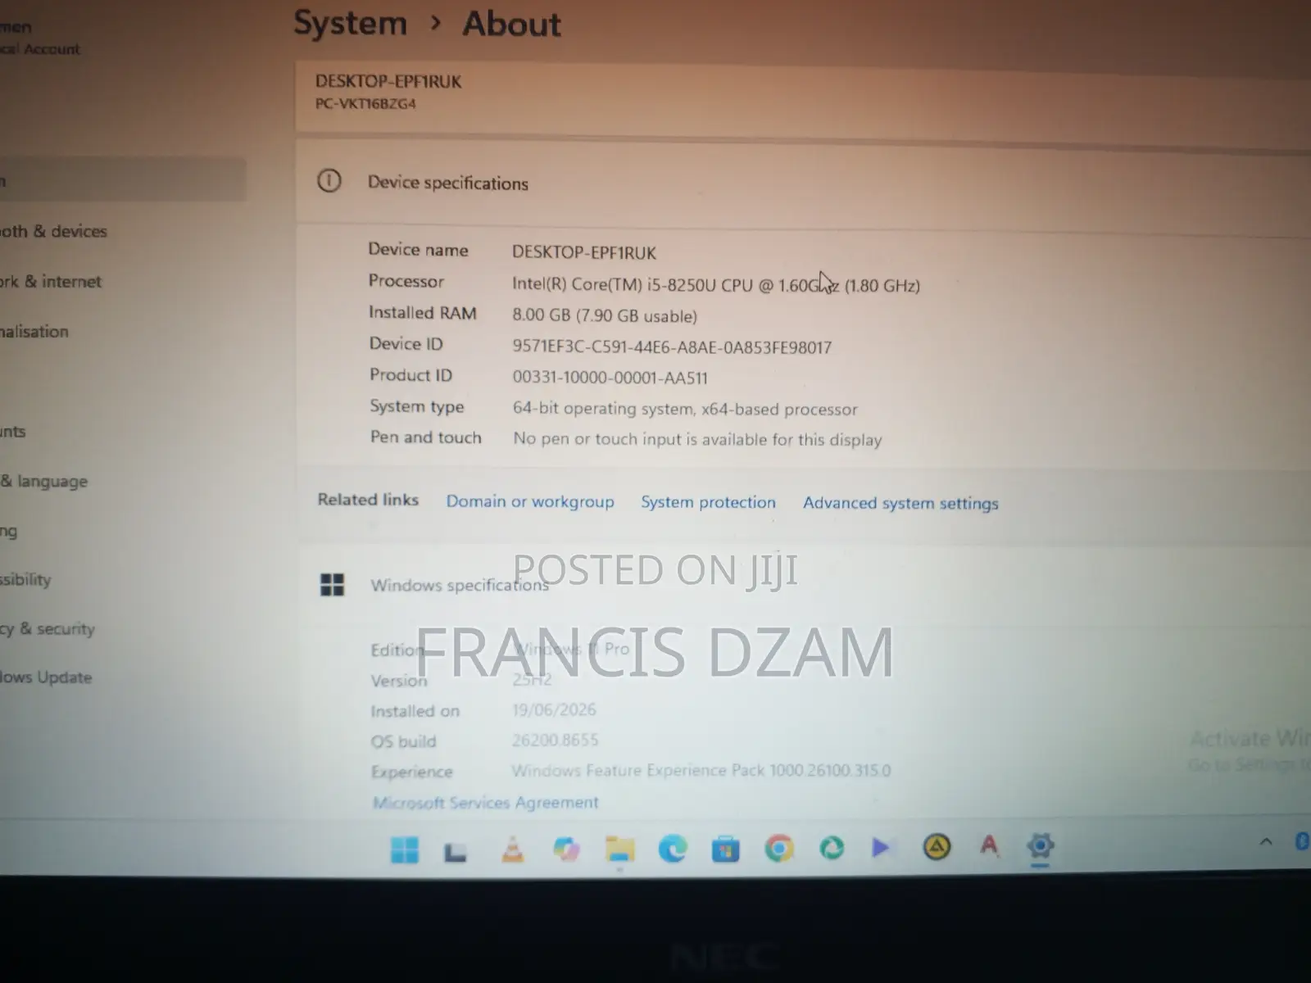
Task: Open the Windows Start menu
Action: pyautogui.click(x=404, y=849)
